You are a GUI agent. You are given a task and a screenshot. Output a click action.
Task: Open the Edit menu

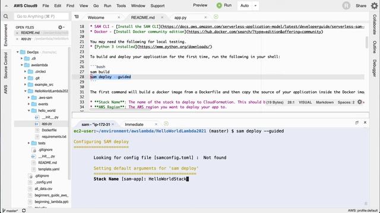58,5
